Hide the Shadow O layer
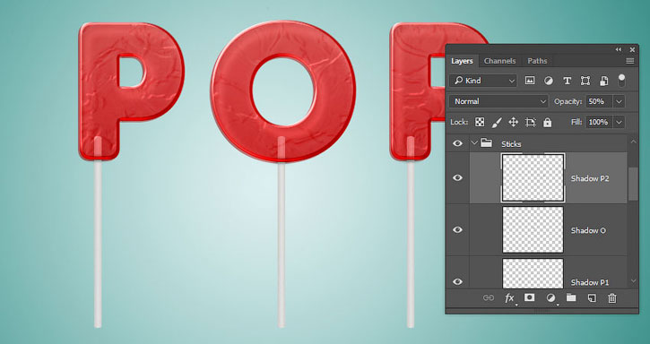 [457, 229]
